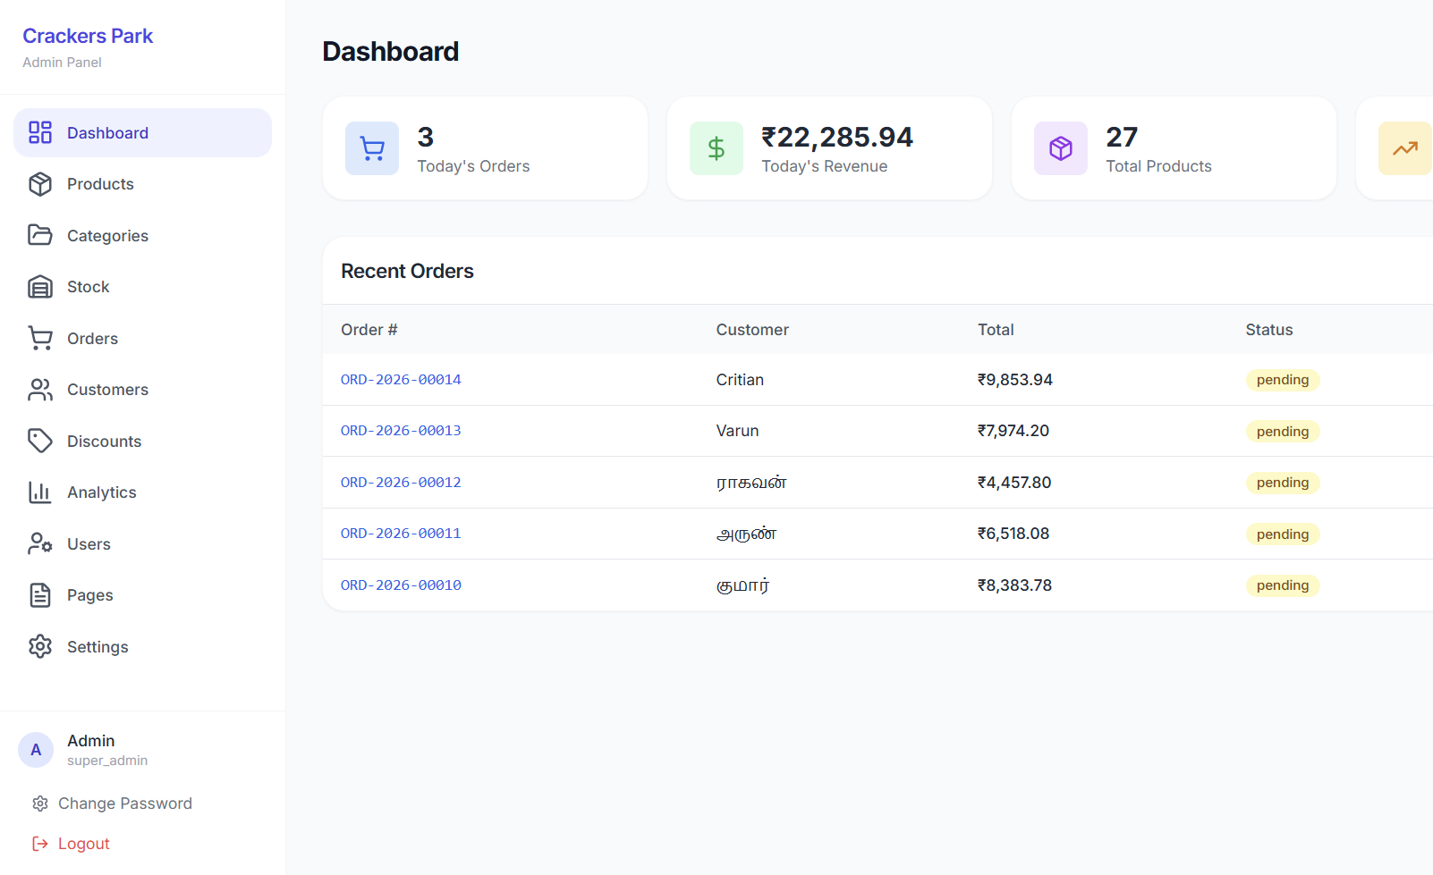The image size is (1433, 875).
Task: Open the Settings menu label
Action: [98, 647]
